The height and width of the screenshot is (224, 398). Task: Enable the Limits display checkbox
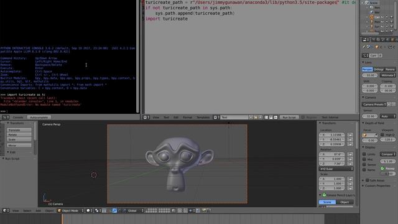click(x=364, y=154)
